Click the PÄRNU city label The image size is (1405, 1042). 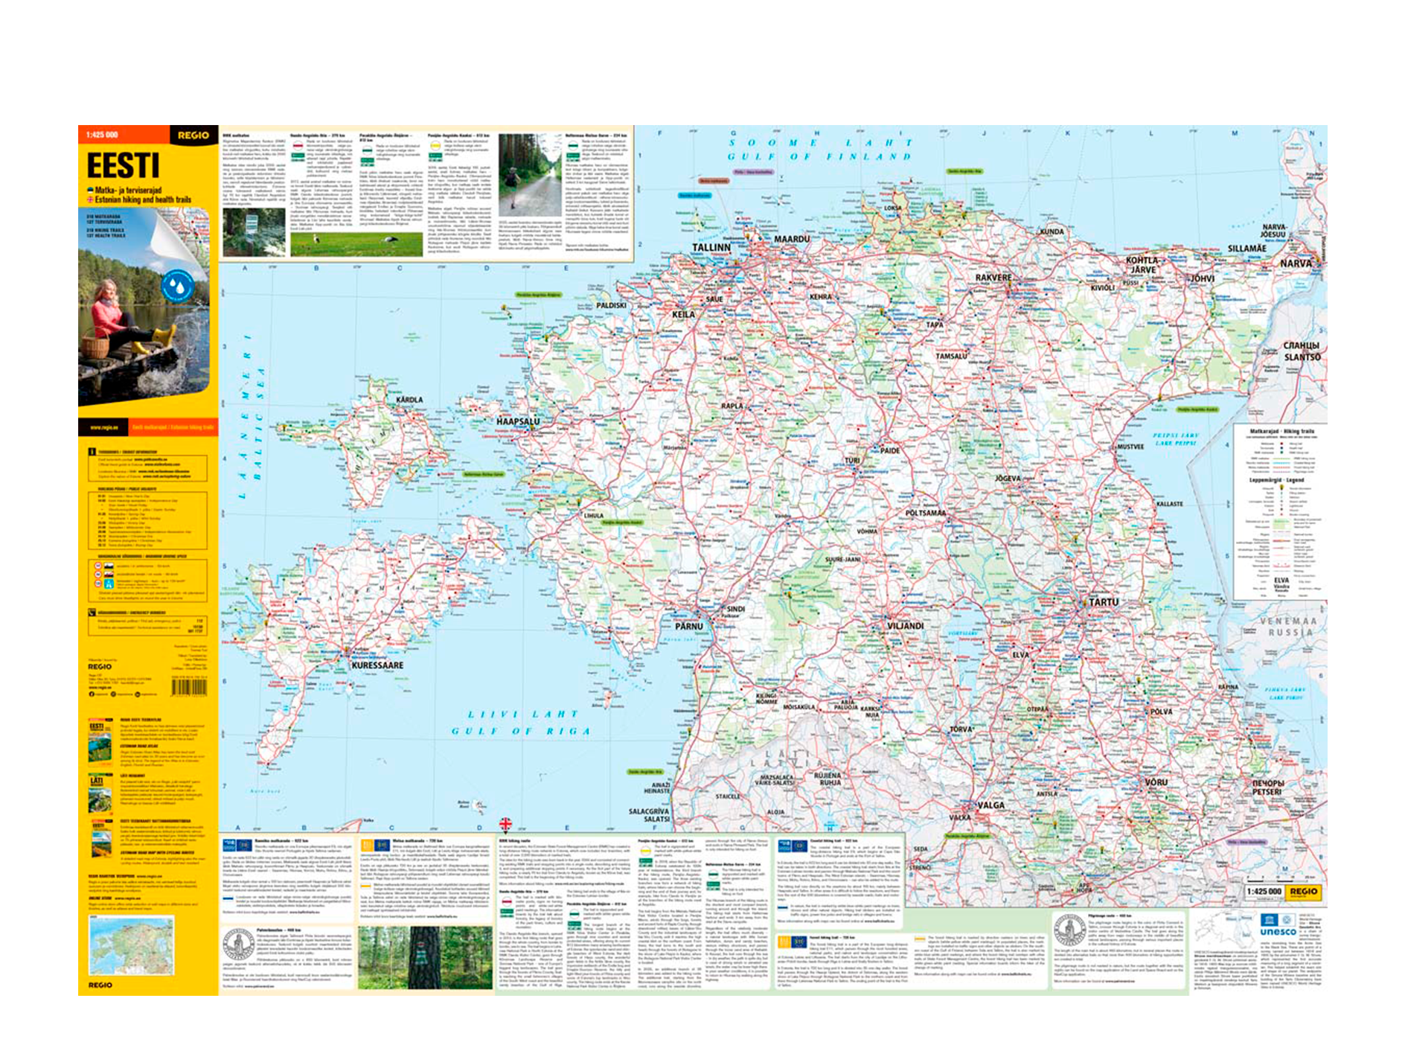[689, 626]
